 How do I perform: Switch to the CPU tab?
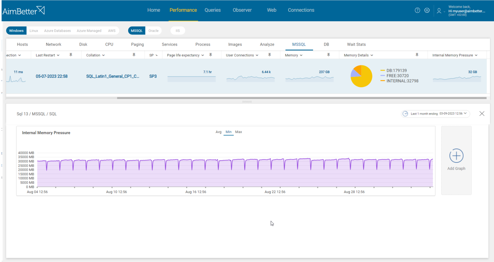(x=109, y=44)
